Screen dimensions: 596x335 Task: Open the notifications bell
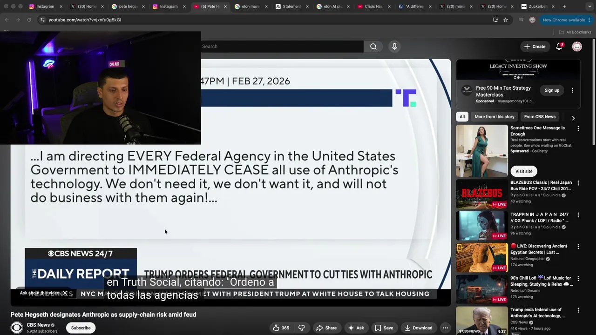point(559,47)
